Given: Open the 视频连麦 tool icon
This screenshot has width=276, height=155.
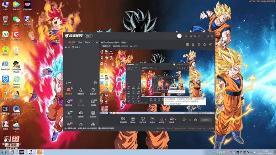Looking at the screenshot, I should [x=69, y=103].
